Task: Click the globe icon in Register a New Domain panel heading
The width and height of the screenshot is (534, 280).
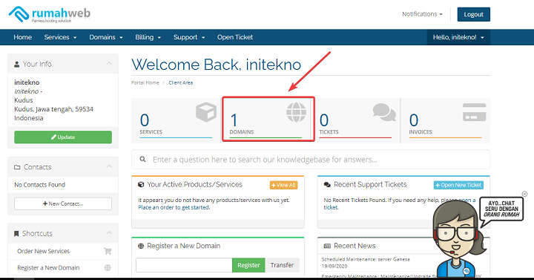Action: point(141,246)
